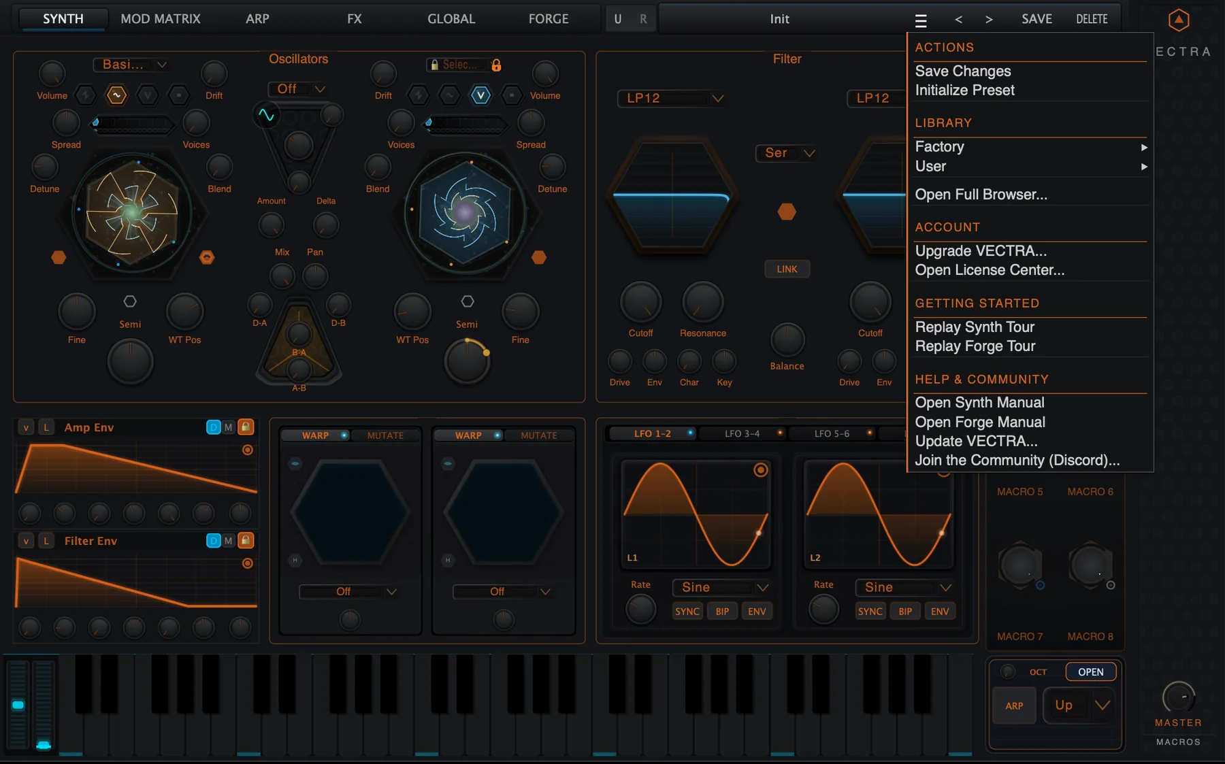1225x764 pixels.
Task: Click the MASTER volume knob
Action: 1178,697
